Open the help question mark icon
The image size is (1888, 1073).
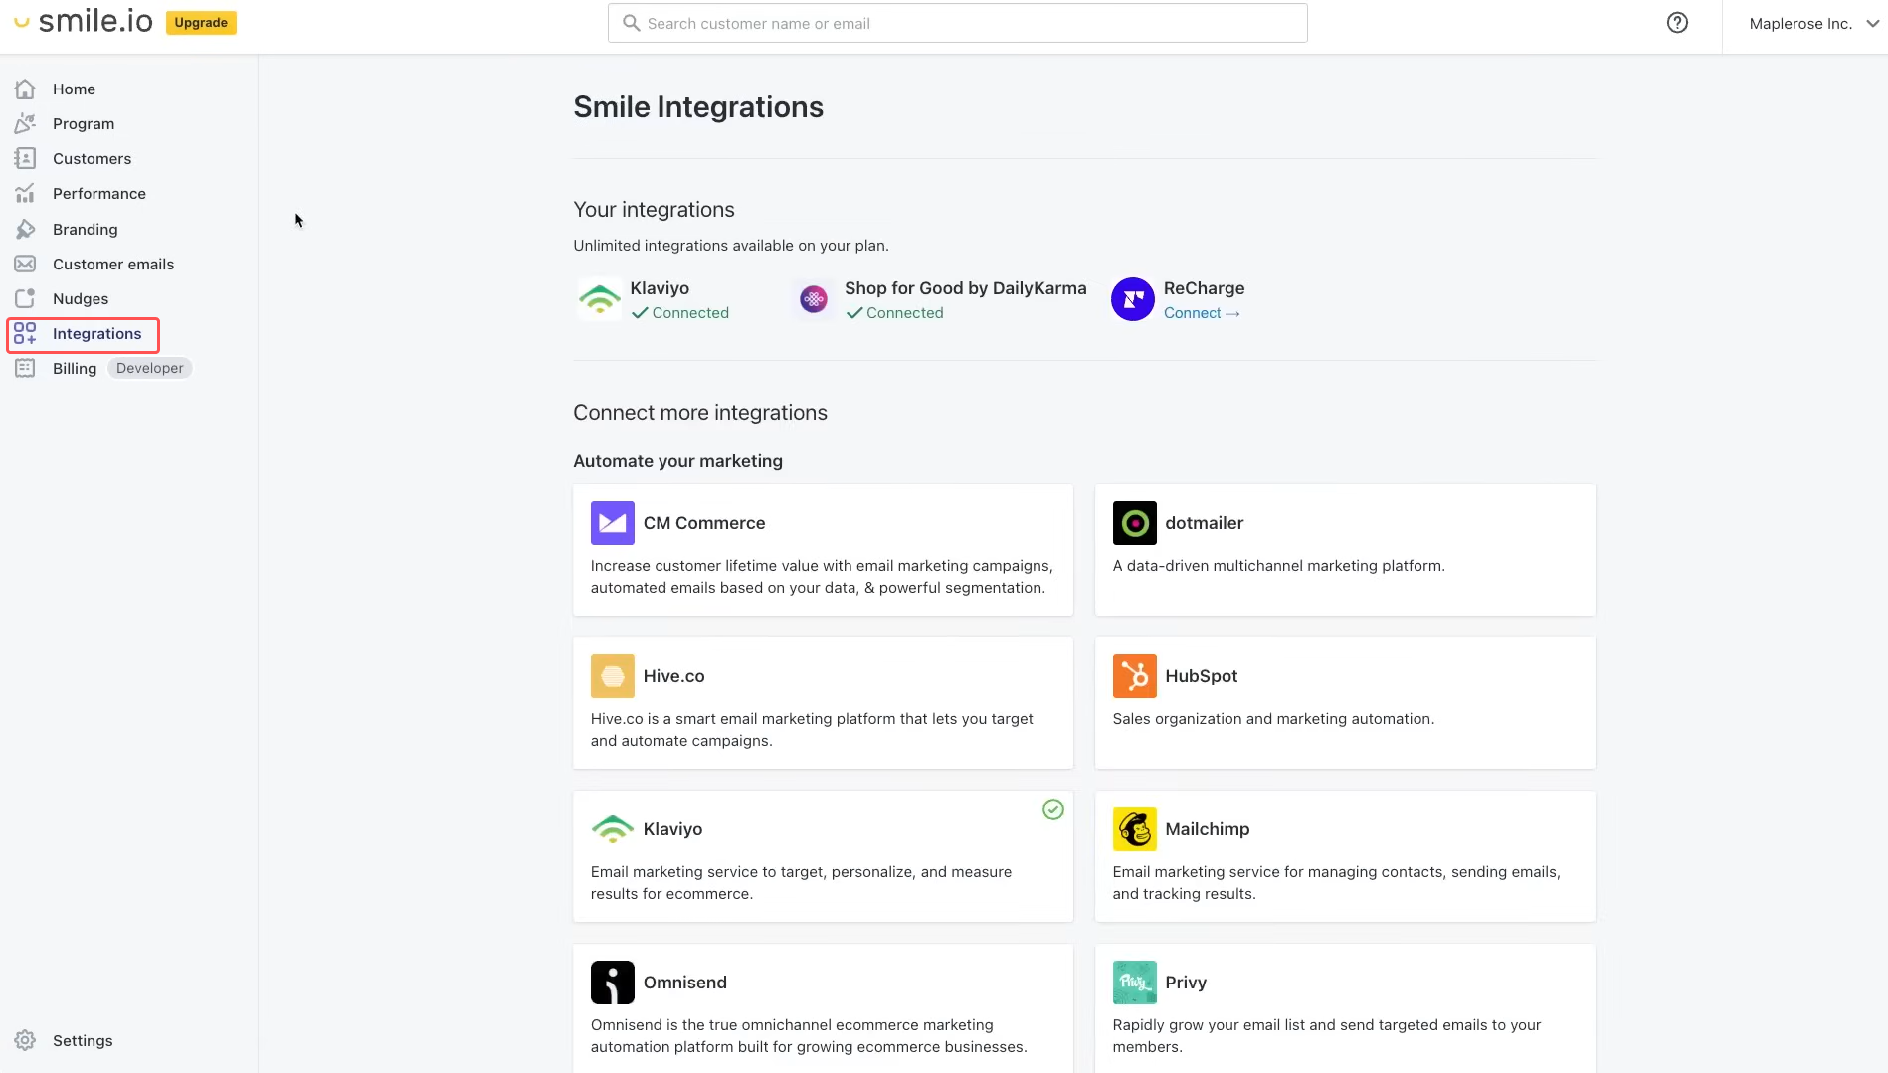click(1678, 22)
